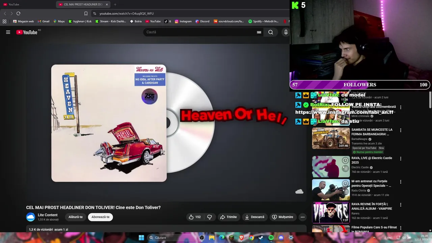This screenshot has width=432, height=243.
Task: Open the Discord bookmark
Action: [x=202, y=21]
